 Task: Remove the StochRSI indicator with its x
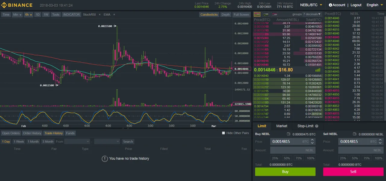pyautogui.click(x=99, y=14)
